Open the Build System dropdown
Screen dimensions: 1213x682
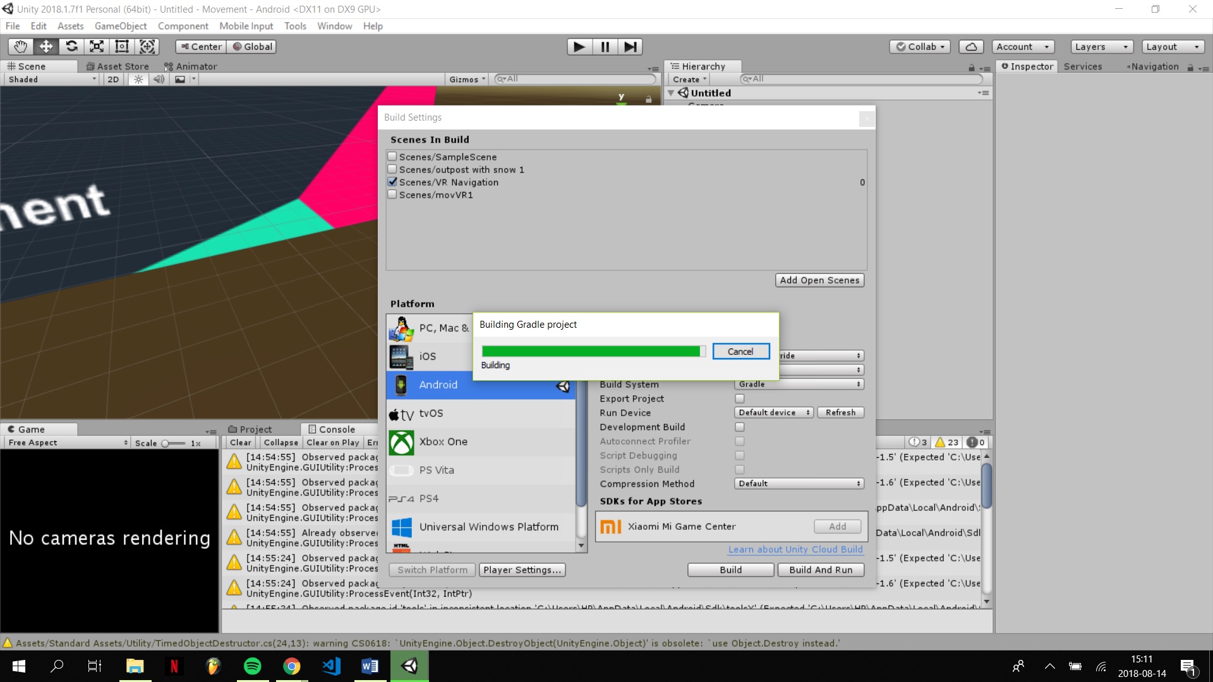[799, 384]
